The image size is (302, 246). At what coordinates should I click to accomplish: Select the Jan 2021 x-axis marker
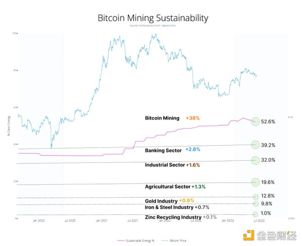[101, 221]
